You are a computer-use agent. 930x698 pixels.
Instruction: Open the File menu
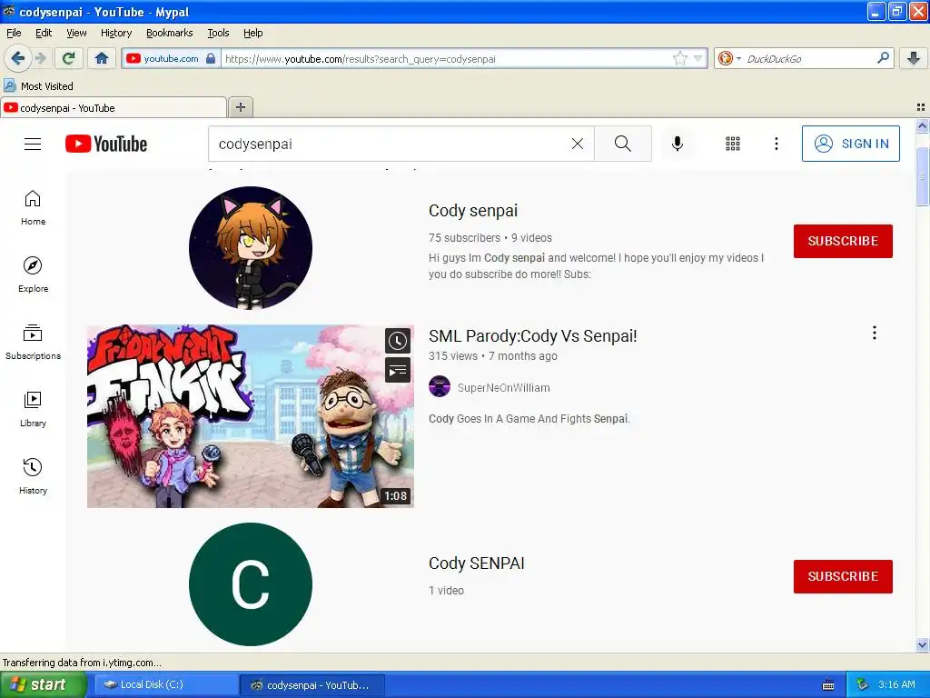[14, 33]
